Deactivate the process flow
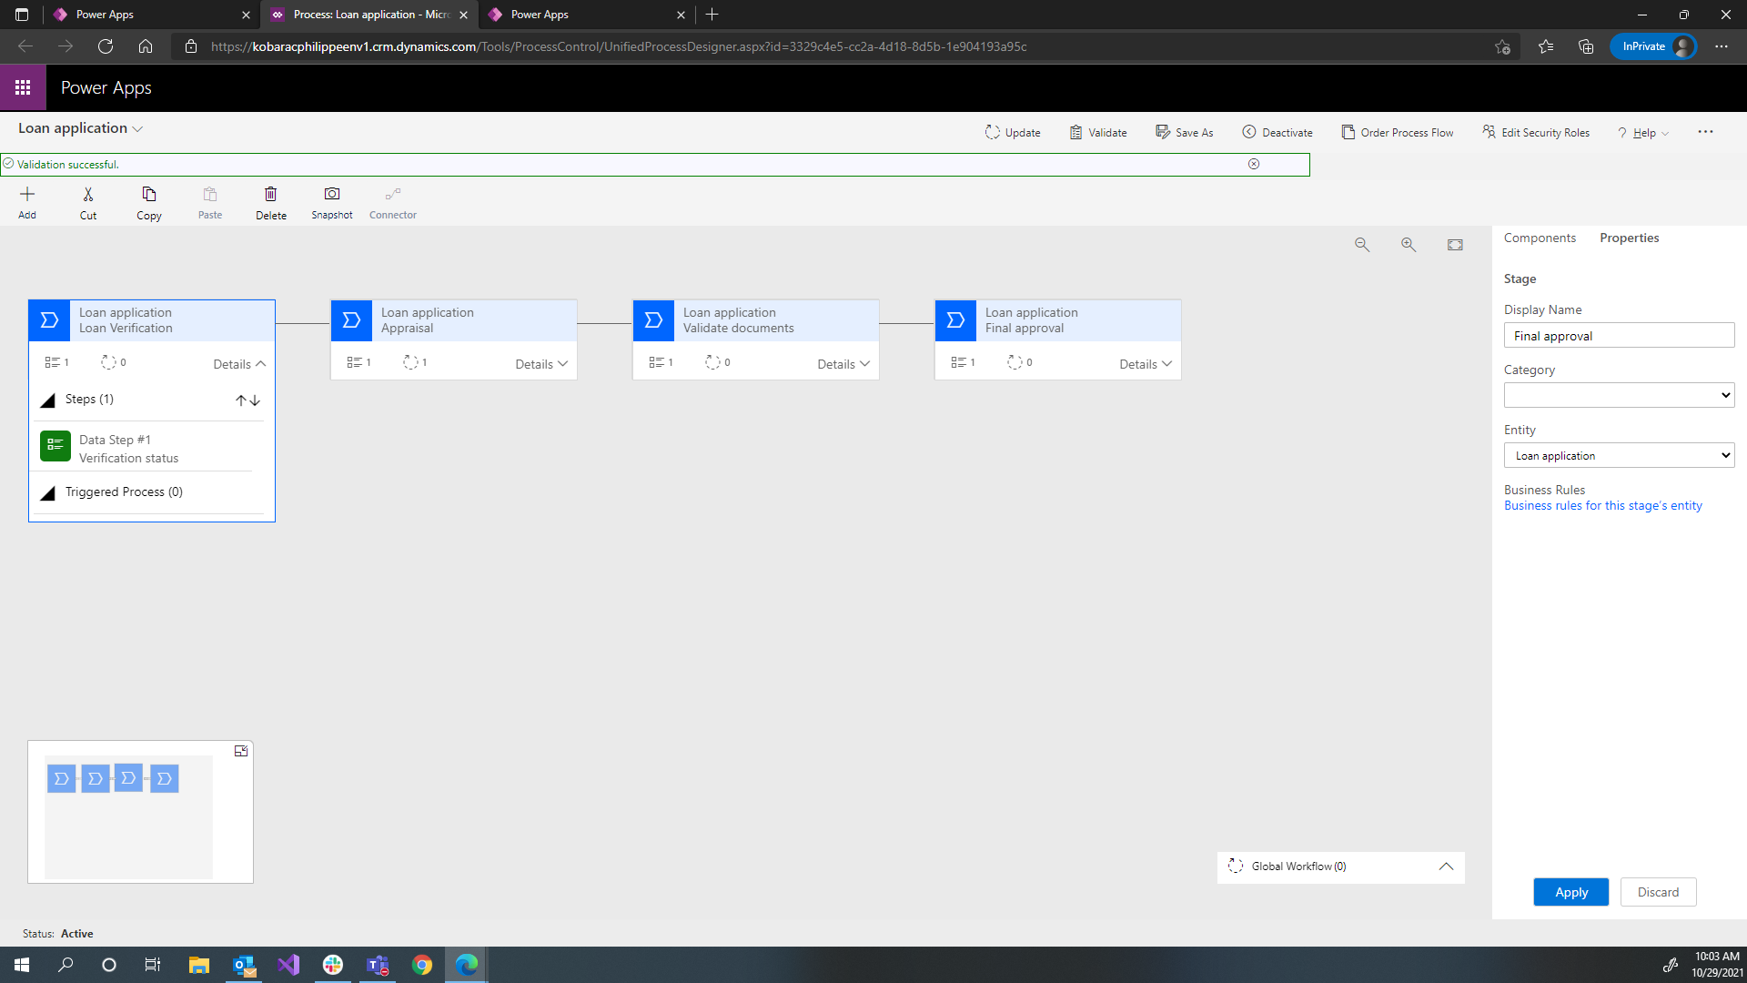 1277,132
